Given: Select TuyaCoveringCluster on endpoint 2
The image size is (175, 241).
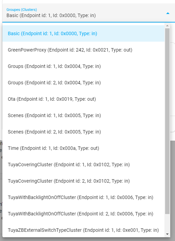Looking at the screenshot, I should pos(83,181).
